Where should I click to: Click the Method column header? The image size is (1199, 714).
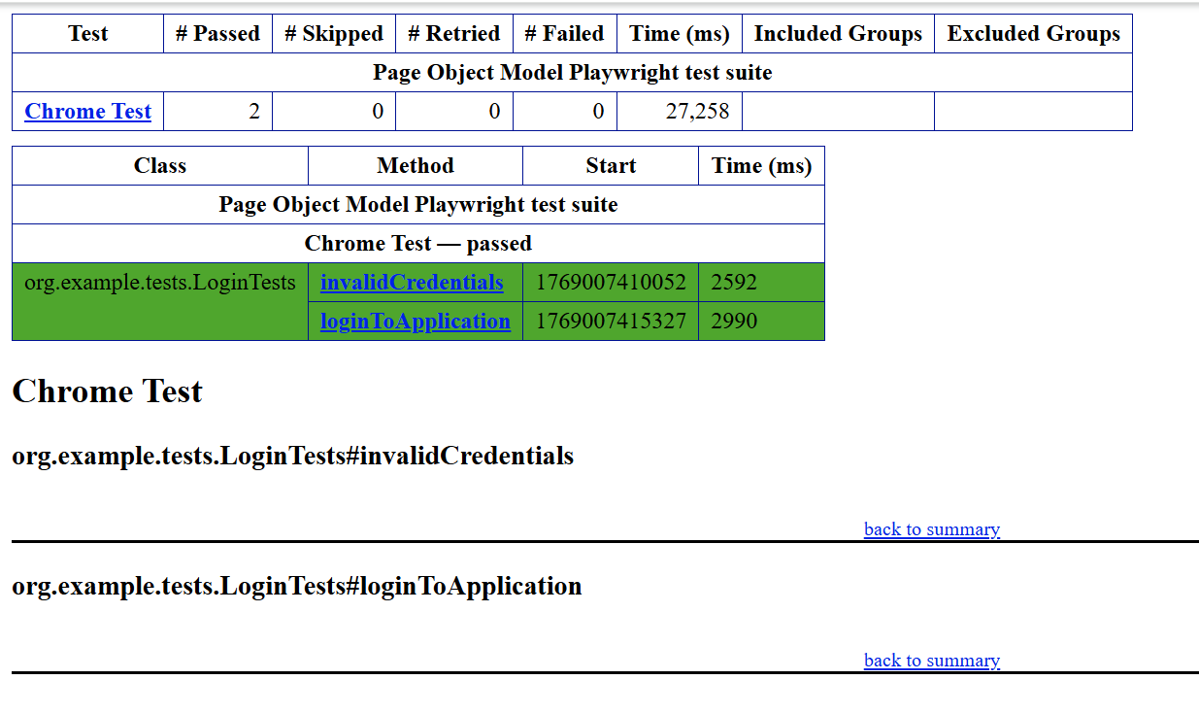pos(415,165)
